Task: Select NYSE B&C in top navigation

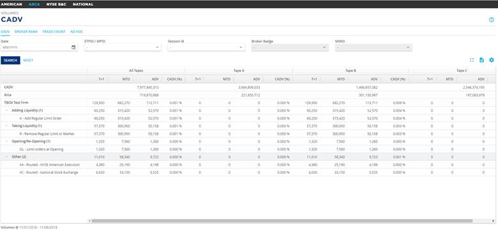Action: (x=56, y=4)
